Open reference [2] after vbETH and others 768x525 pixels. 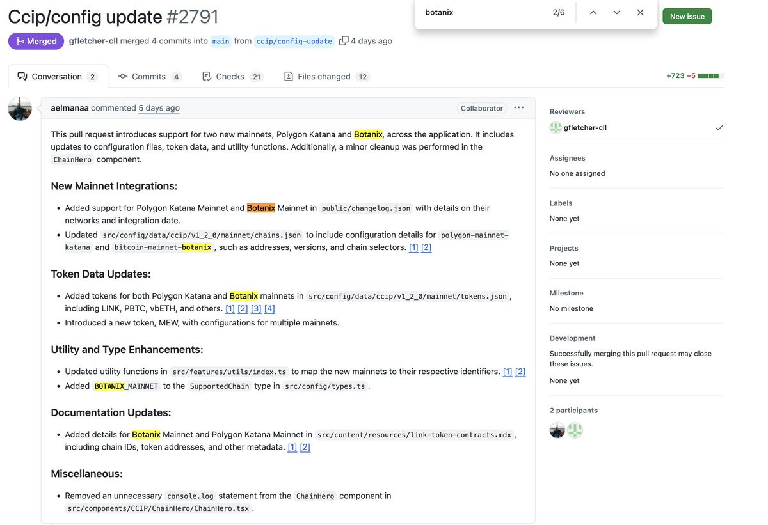point(243,308)
